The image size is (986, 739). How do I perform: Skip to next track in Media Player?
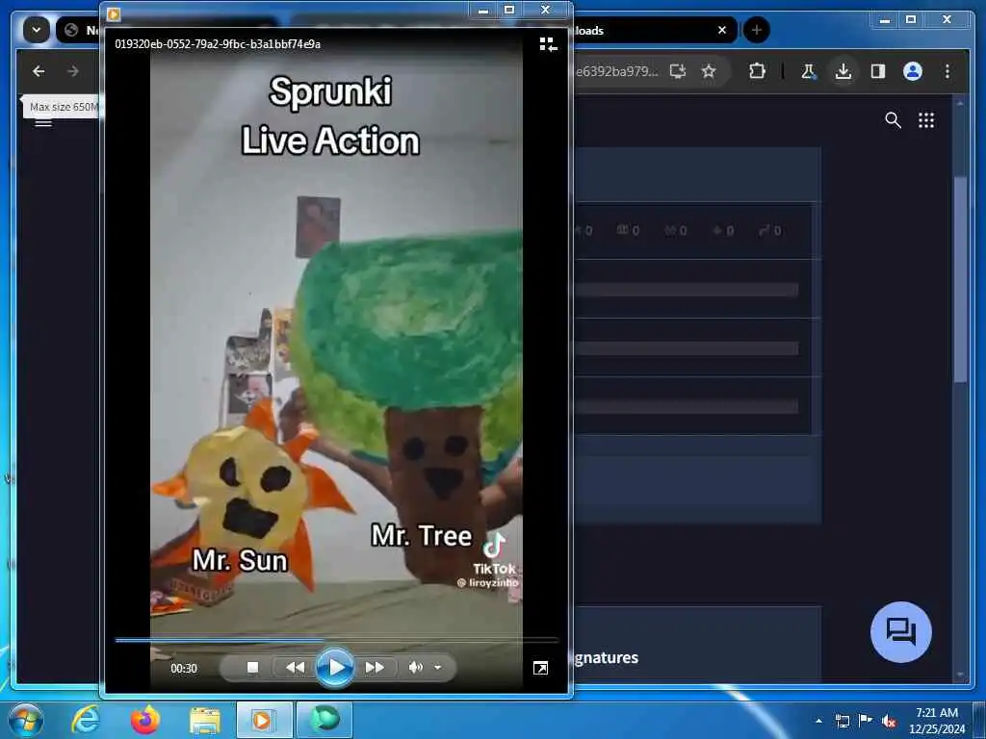pyautogui.click(x=375, y=668)
